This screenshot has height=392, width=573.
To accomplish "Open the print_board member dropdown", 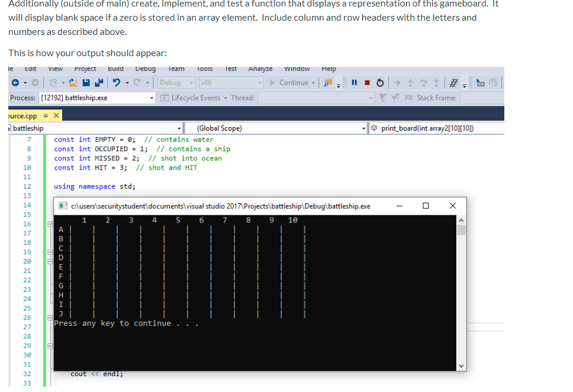I will coord(437,128).
